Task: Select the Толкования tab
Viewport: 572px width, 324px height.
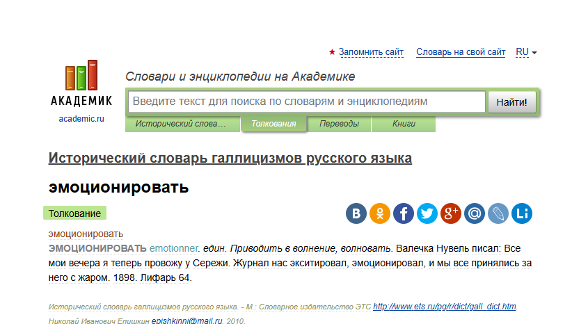Action: click(273, 124)
